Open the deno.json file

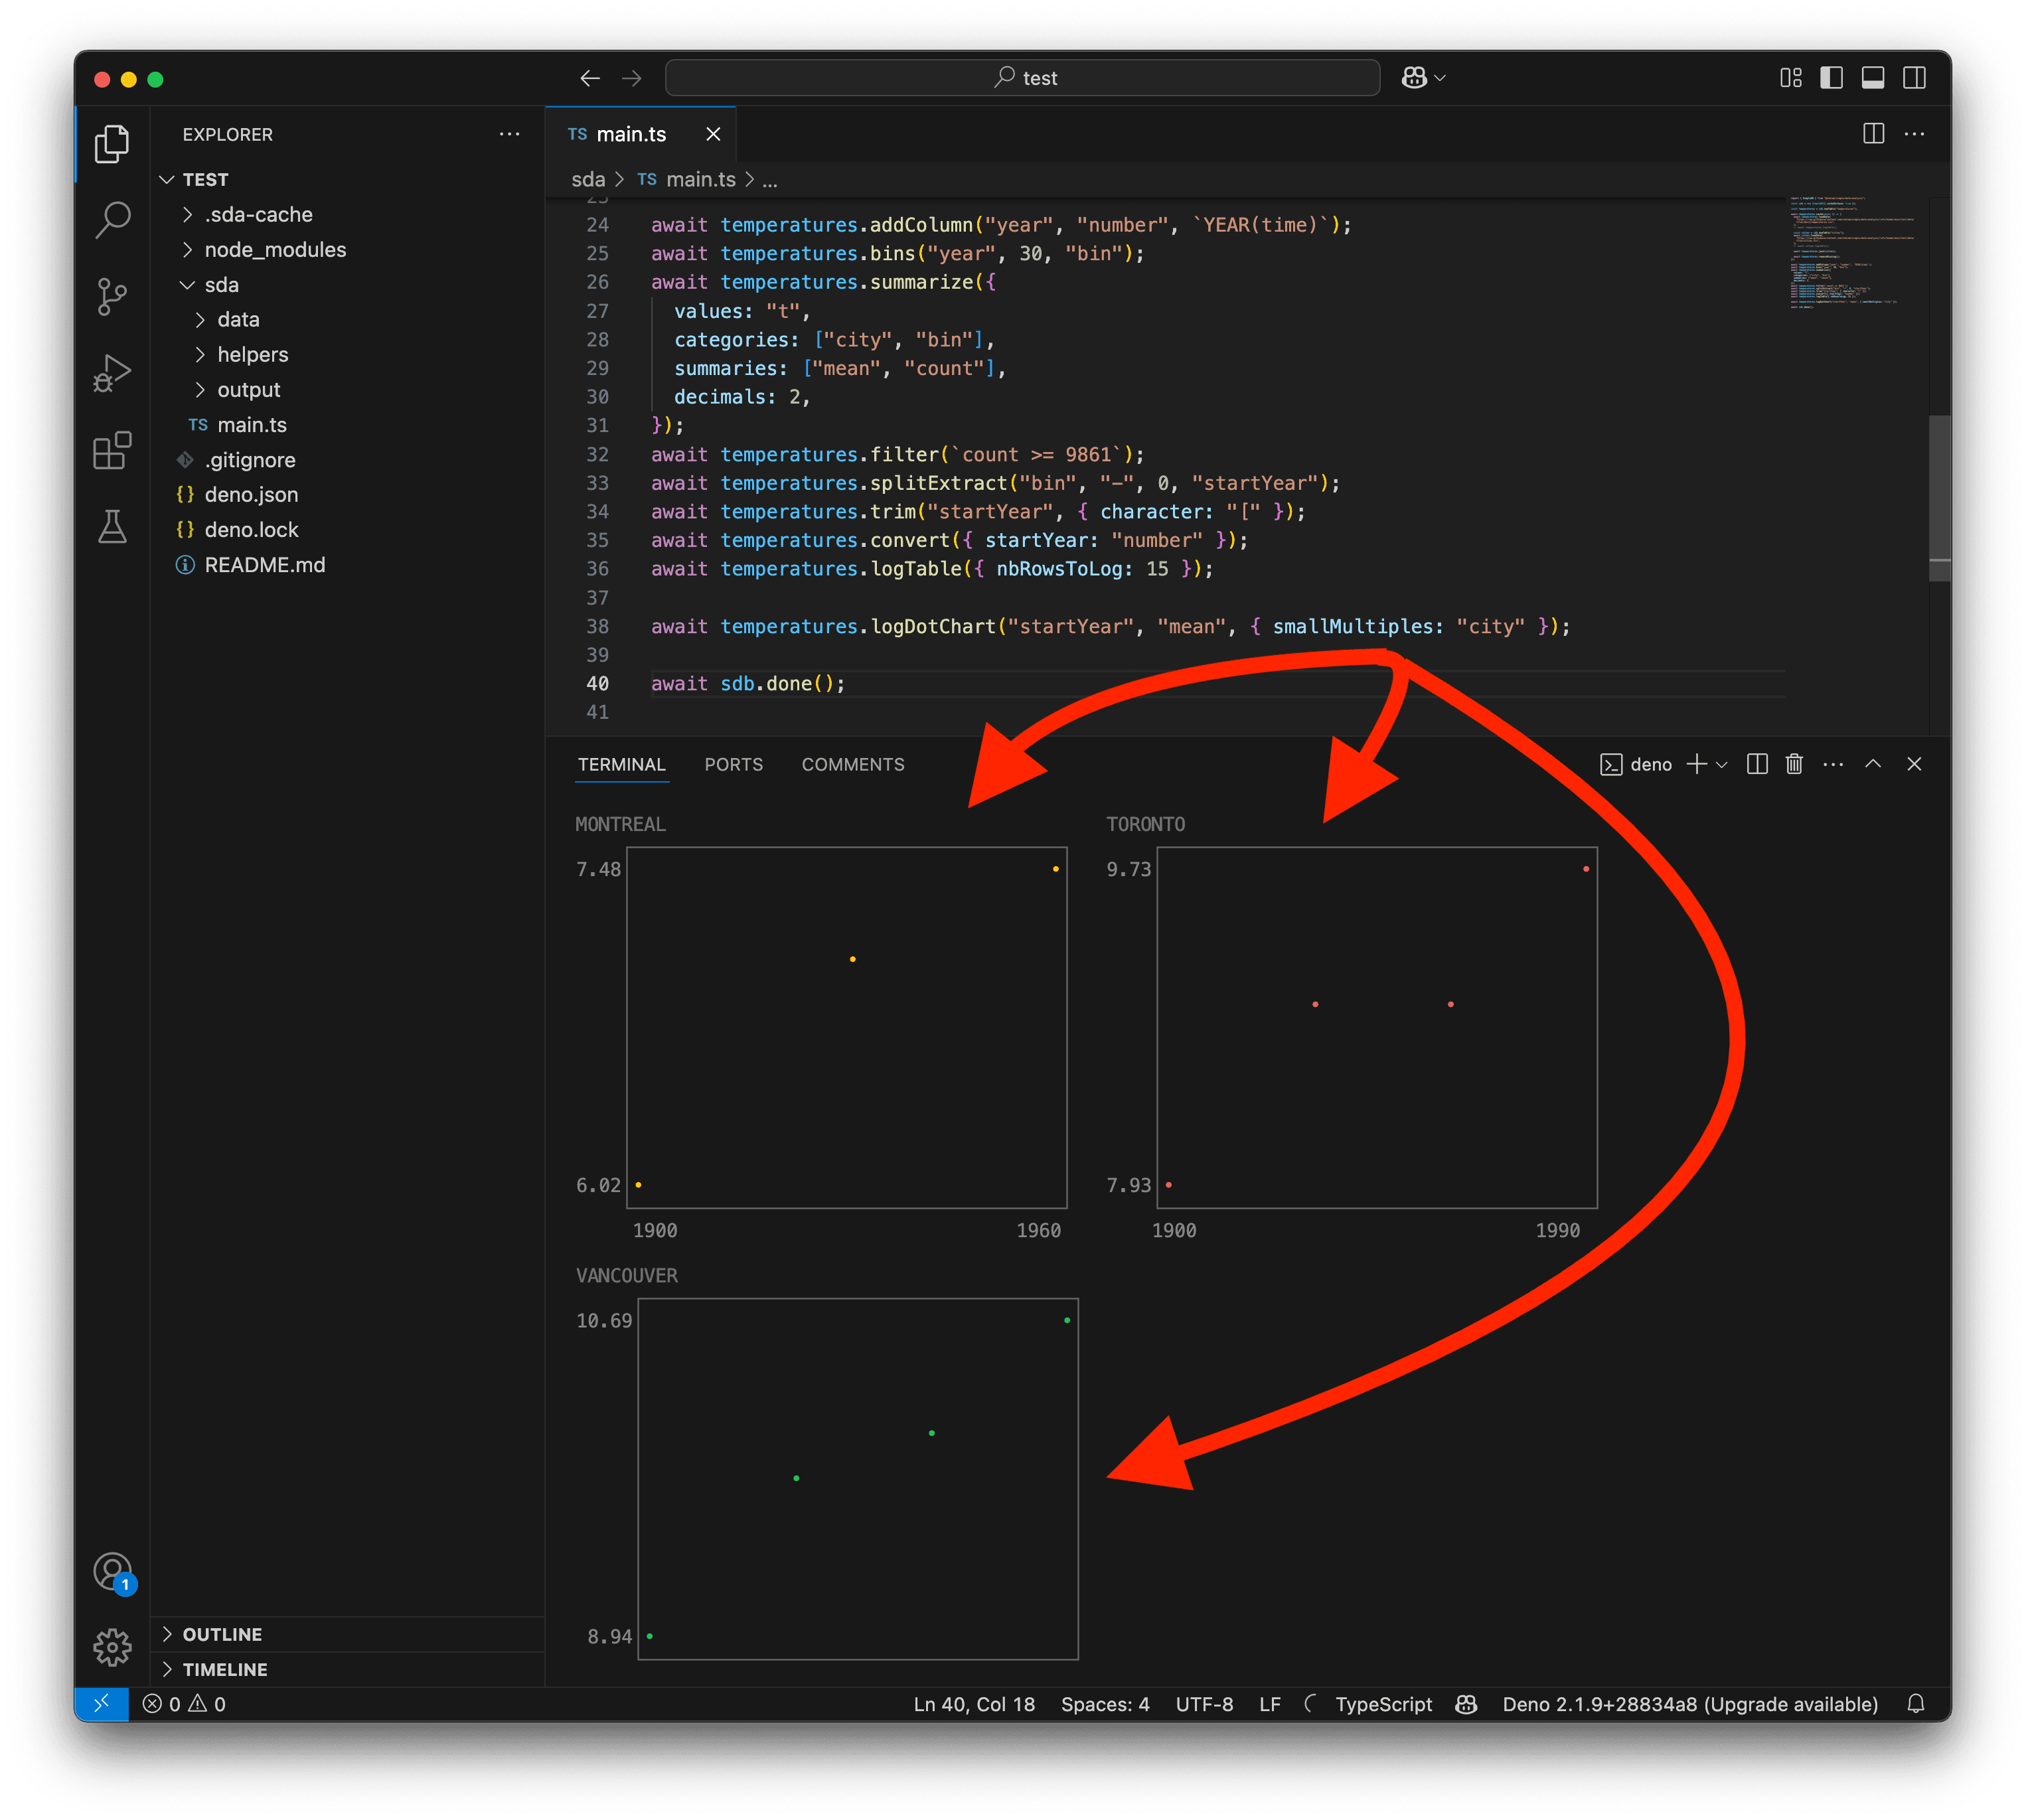[348, 494]
